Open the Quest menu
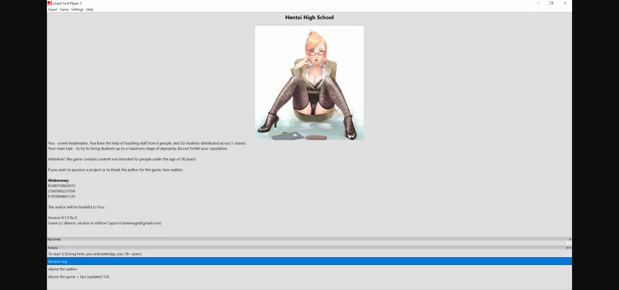619x290 pixels. point(52,9)
